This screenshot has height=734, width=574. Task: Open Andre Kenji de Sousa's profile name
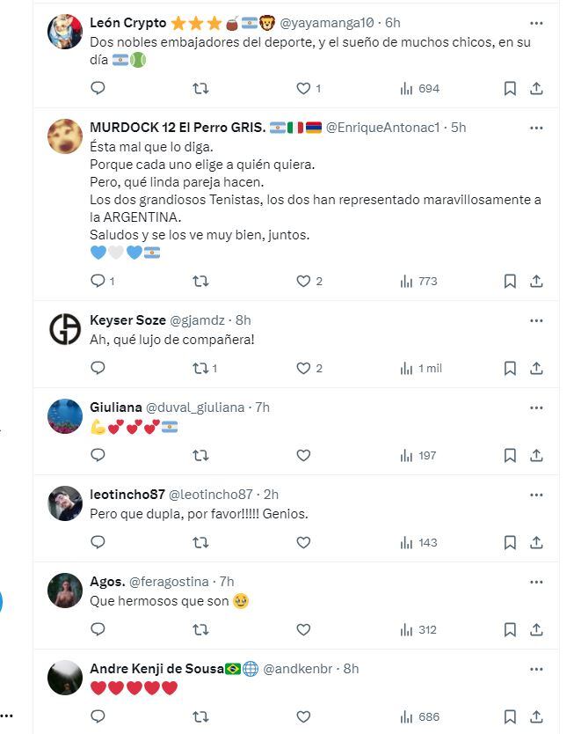tap(156, 669)
